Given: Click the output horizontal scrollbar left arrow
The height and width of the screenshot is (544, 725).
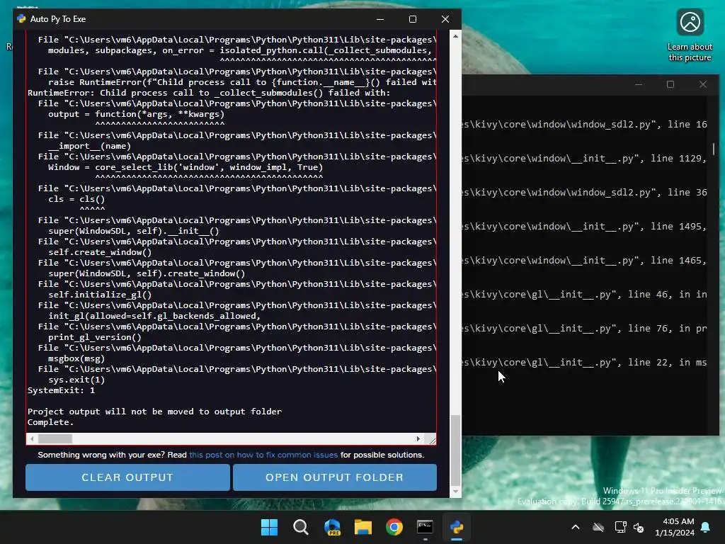Looking at the screenshot, I should point(31,438).
